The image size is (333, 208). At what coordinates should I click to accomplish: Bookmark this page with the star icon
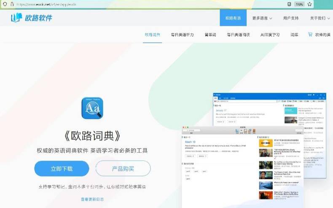[x=309, y=4]
